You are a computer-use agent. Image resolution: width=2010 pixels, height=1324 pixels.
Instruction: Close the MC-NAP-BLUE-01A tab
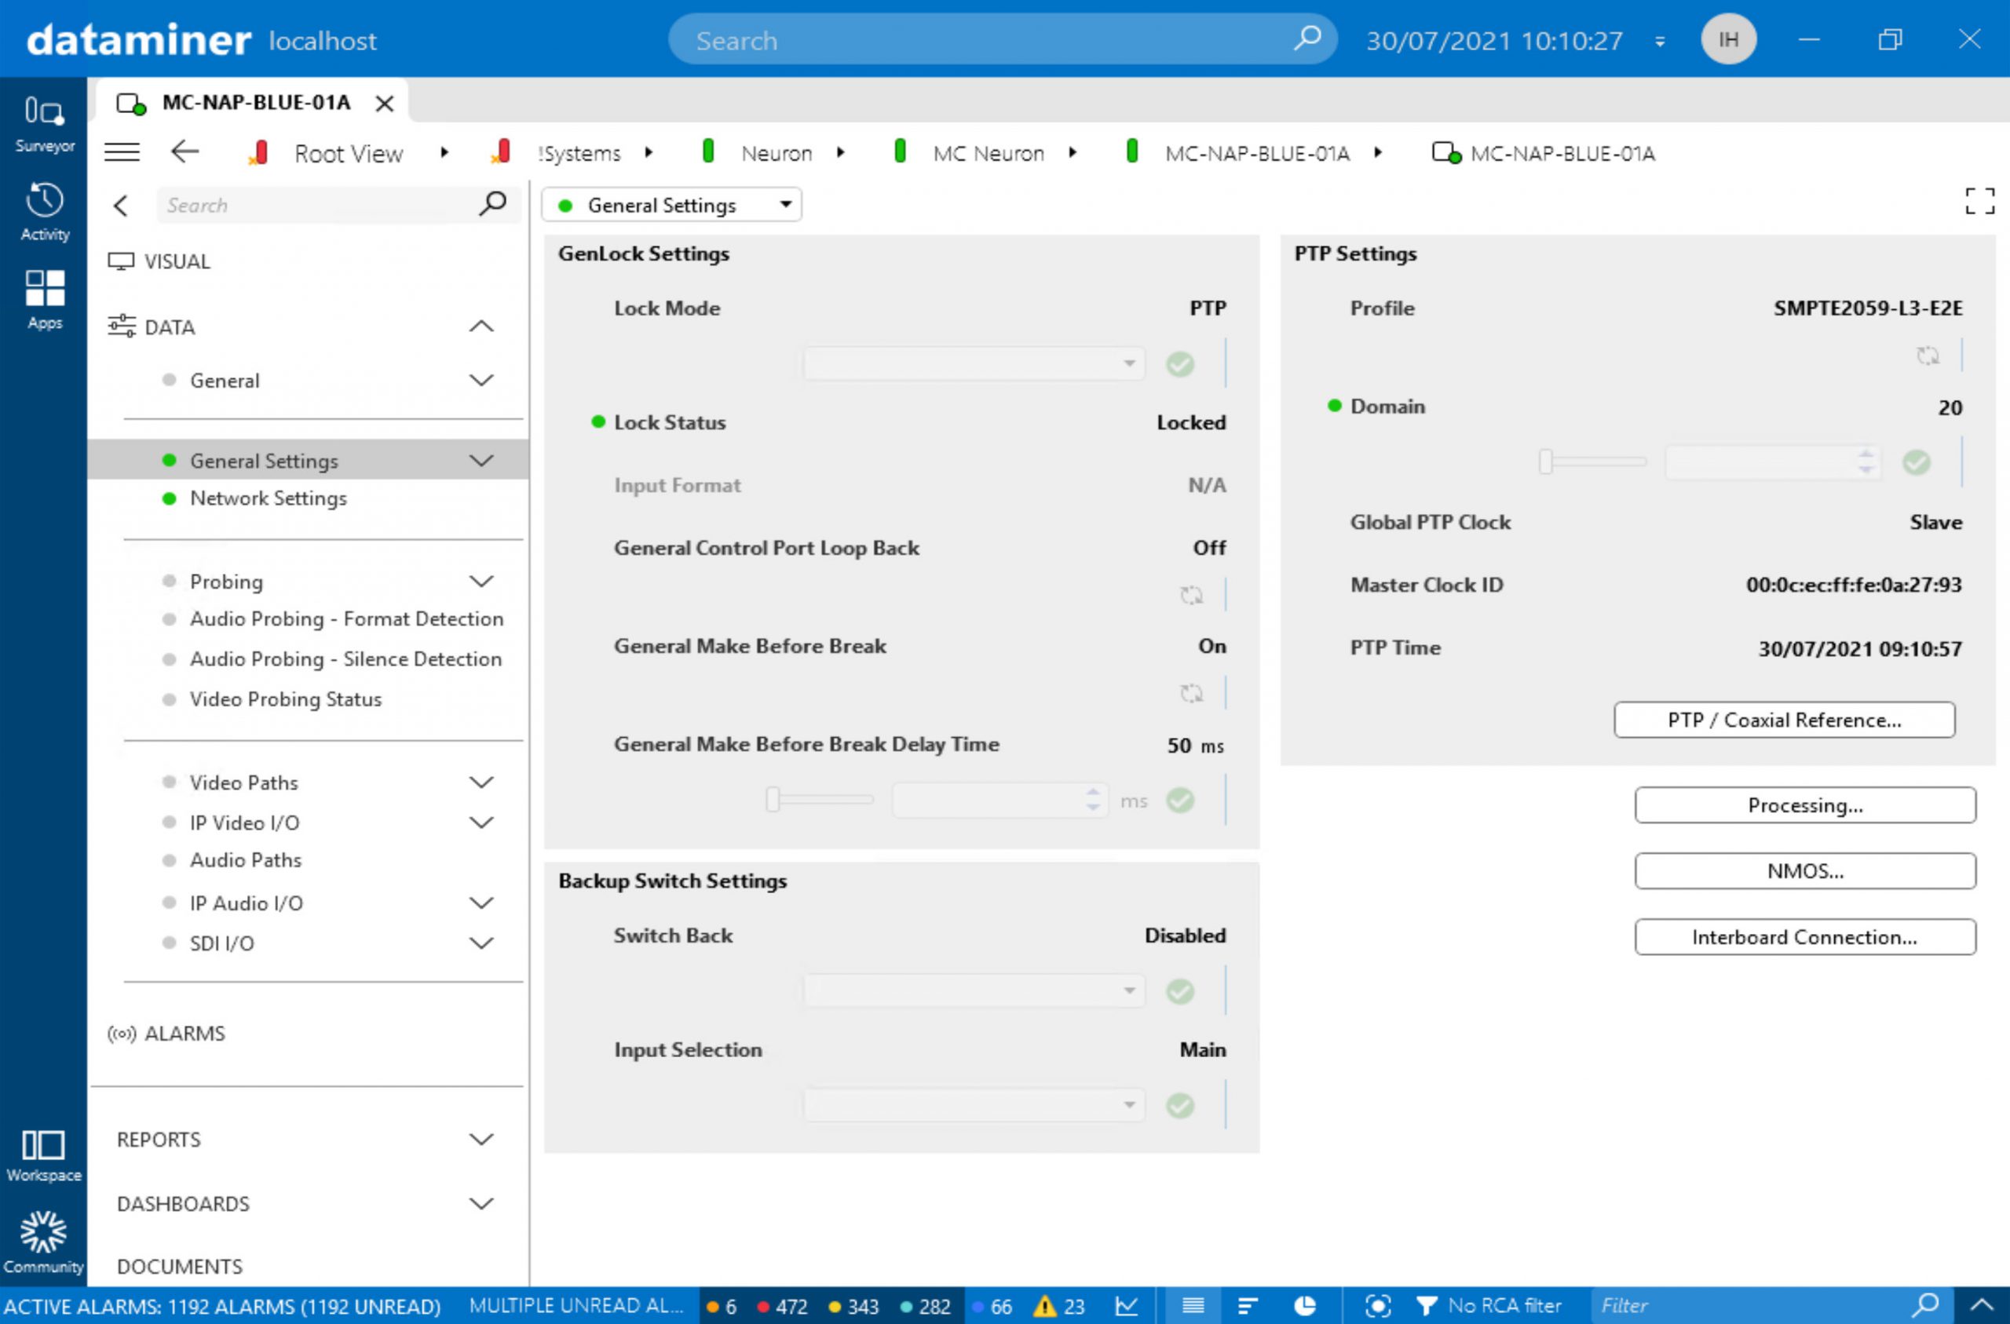pyautogui.click(x=384, y=103)
